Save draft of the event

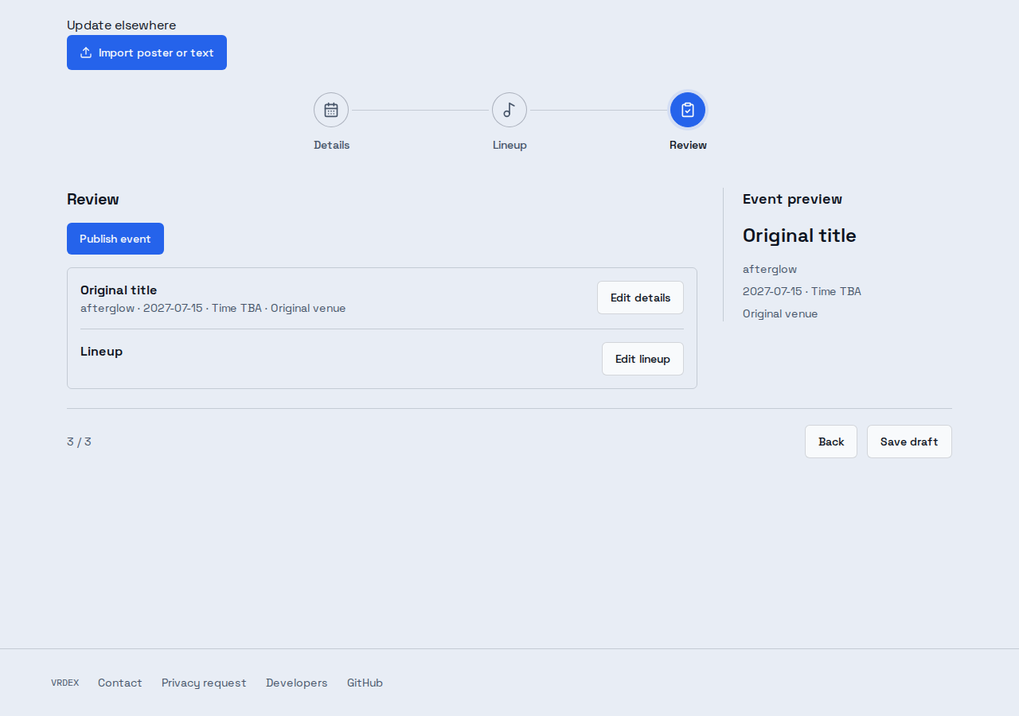909,442
